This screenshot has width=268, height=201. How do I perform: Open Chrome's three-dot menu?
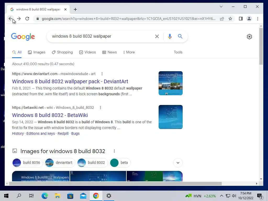click(258, 19)
